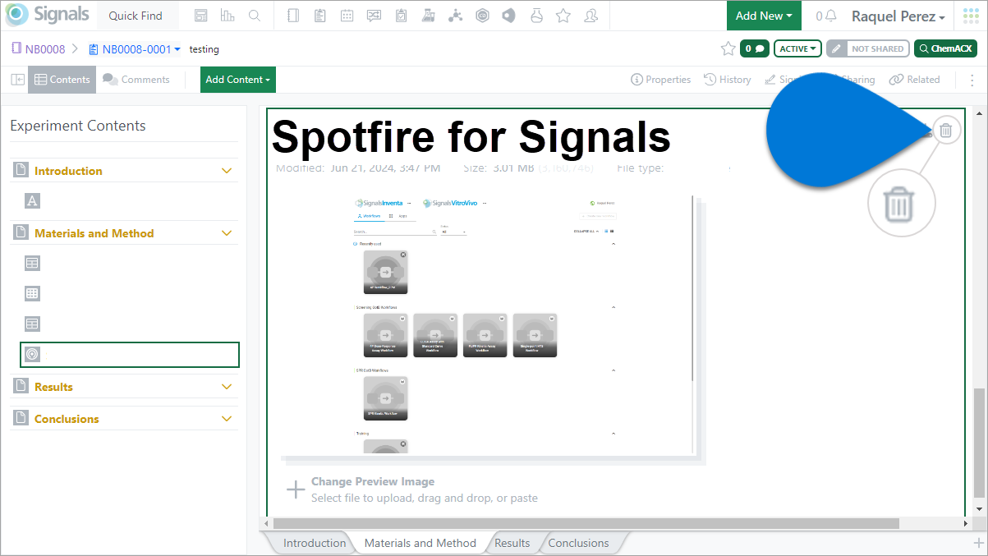
Task: Click the NOT SHARED button
Action: (x=868, y=48)
